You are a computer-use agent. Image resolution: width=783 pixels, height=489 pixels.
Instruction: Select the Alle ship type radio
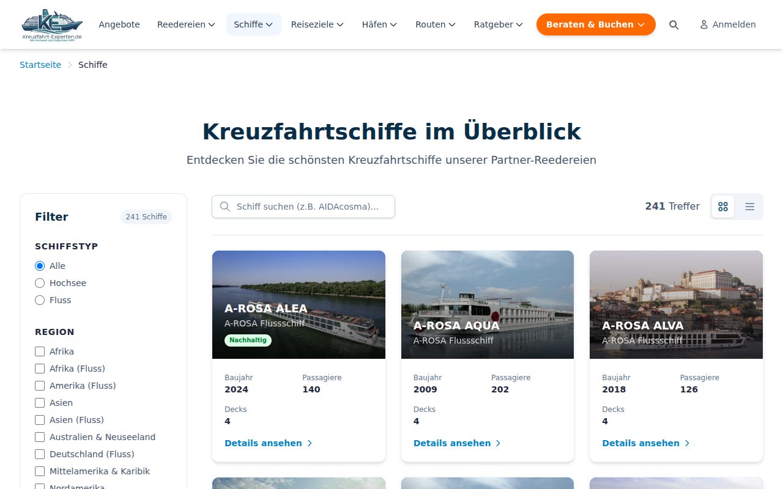click(x=40, y=266)
